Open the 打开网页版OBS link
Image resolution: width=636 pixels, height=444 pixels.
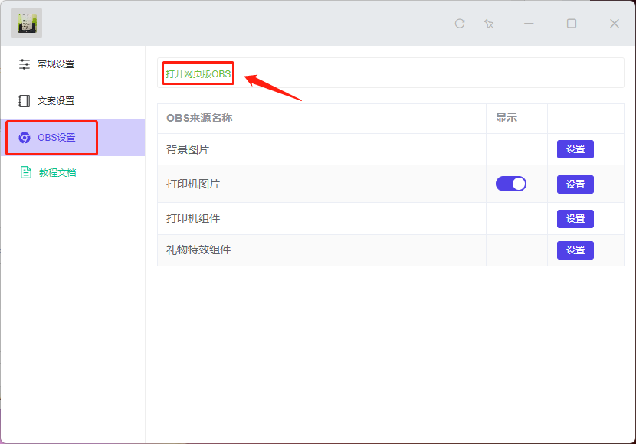pyautogui.click(x=198, y=74)
